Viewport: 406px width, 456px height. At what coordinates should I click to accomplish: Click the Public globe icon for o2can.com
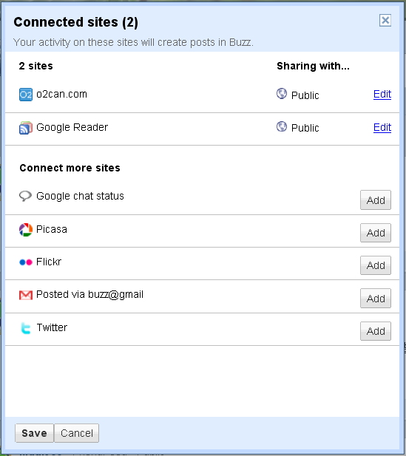282,94
